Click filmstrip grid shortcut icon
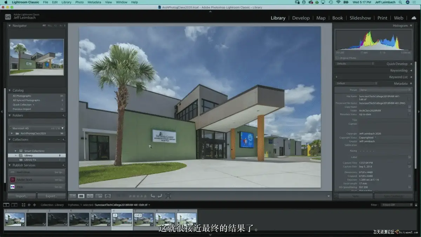 (24, 205)
